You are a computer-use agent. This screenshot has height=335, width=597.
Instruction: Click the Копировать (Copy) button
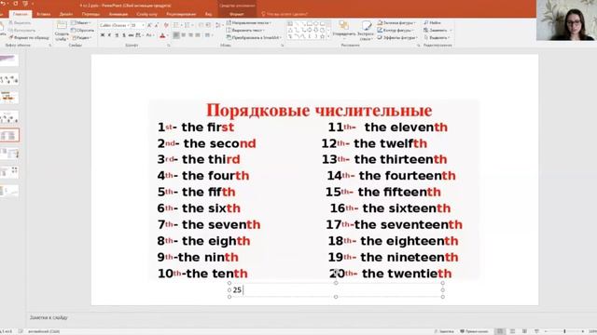pos(22,31)
